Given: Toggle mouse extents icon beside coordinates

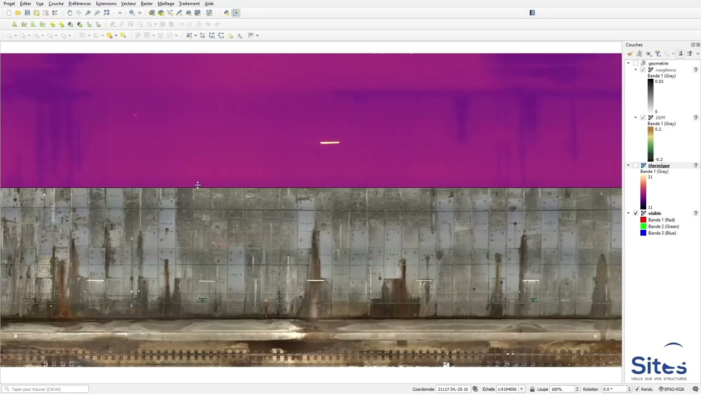Looking at the screenshot, I should (x=475, y=389).
